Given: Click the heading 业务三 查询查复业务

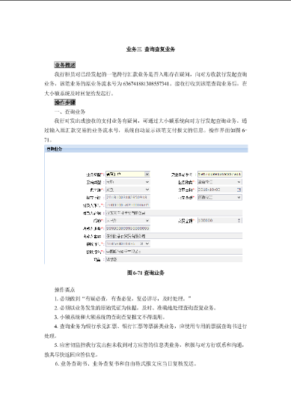Looking at the screenshot, I should [150, 49].
